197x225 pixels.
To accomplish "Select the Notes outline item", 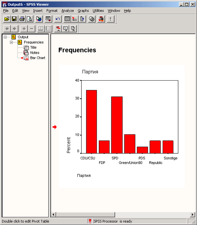I will click(35, 53).
